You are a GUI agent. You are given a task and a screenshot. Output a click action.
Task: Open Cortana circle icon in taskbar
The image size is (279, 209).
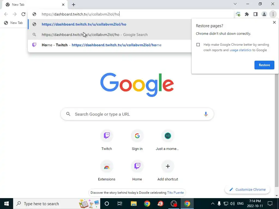click(107, 204)
